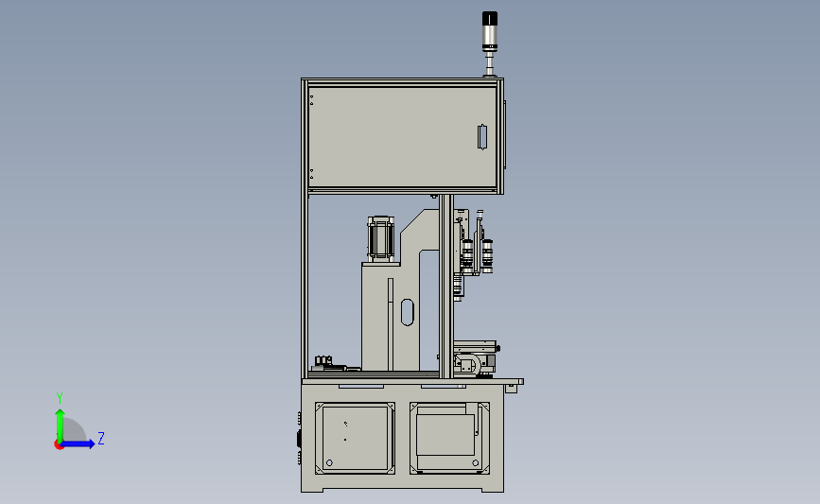Select the lower left cabinet door
Viewport: 820px width, 504px height.
pos(355,438)
